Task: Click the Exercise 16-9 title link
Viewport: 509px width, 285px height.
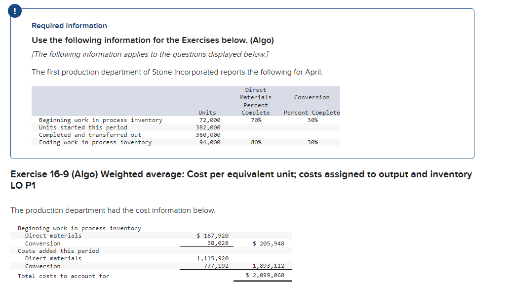Action: (x=241, y=174)
